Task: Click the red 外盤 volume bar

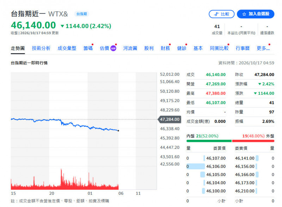Action: click(x=253, y=141)
